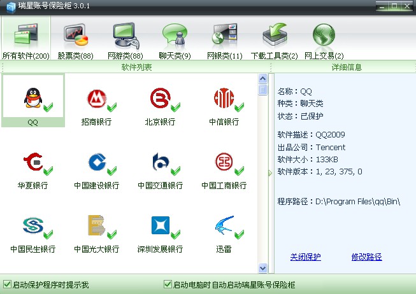The height and width of the screenshot is (294, 416).
Task: Select 中国工商银行 icon
Action: tap(224, 162)
